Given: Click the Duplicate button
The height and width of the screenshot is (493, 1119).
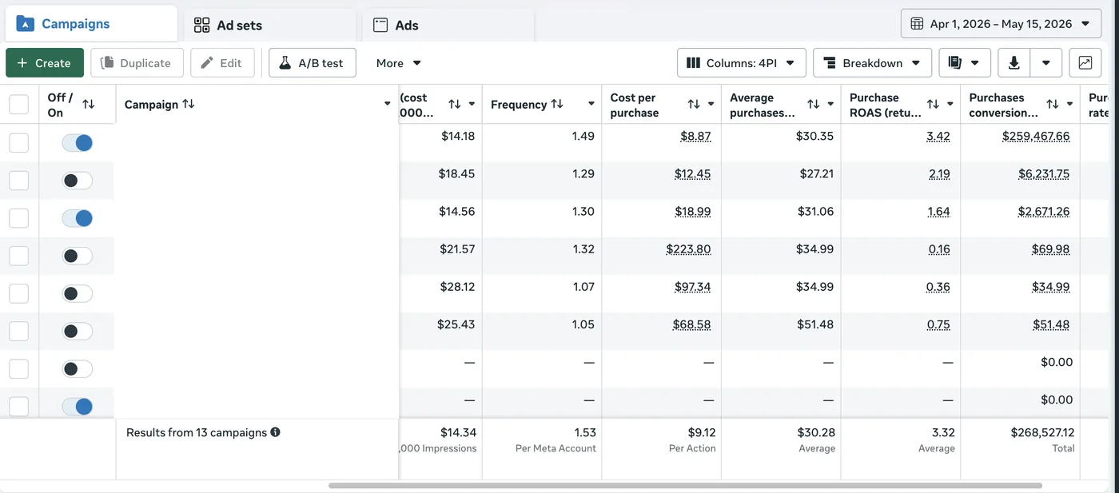Looking at the screenshot, I should click(x=137, y=63).
